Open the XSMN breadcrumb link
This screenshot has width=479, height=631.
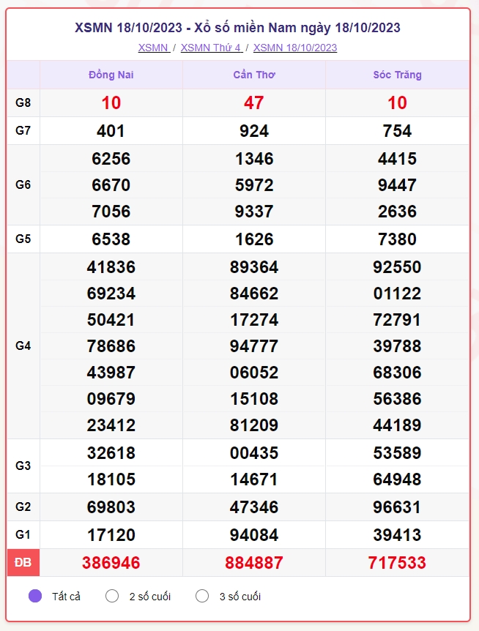(154, 48)
